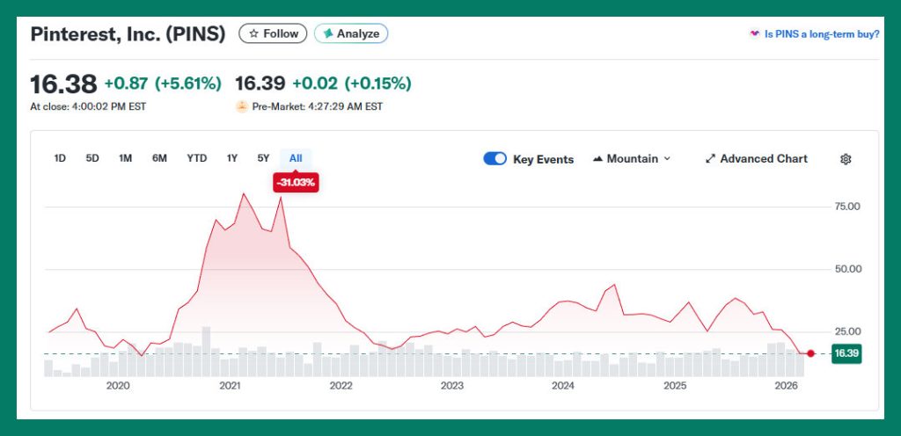The width and height of the screenshot is (901, 436).
Task: Click the pre-market sun icon
Action: 241,106
